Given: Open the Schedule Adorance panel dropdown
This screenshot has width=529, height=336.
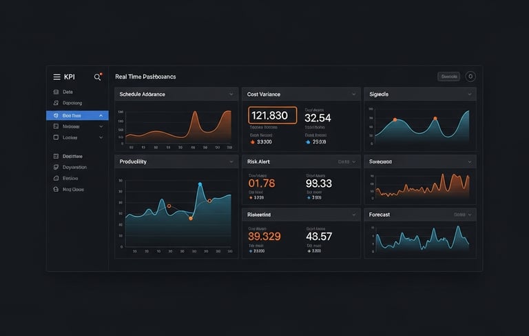Looking at the screenshot, I should coord(231,95).
